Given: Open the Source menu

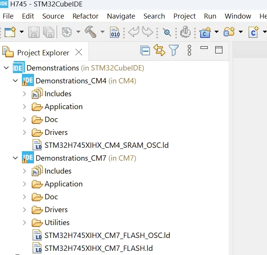Looking at the screenshot, I should pyautogui.click(x=53, y=16).
